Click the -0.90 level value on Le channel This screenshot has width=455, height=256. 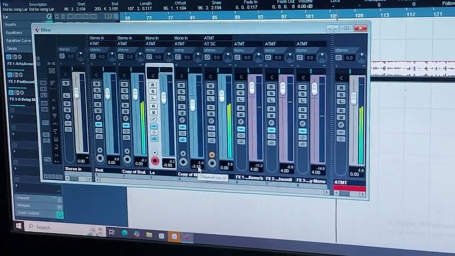pyautogui.click(x=167, y=165)
